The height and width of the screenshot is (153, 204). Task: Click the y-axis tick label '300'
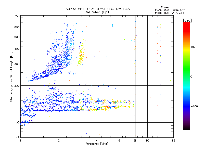coord(17,64)
